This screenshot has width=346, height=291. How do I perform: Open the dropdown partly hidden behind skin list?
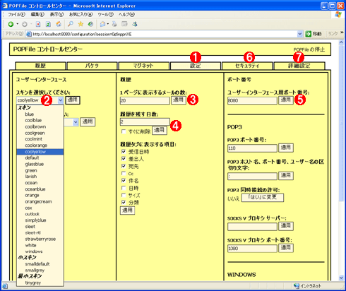76,122
